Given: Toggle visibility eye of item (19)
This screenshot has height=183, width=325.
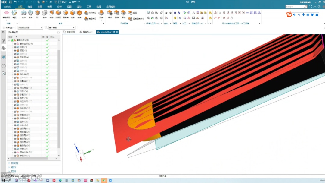Looking at the screenshot, I should point(15,108).
